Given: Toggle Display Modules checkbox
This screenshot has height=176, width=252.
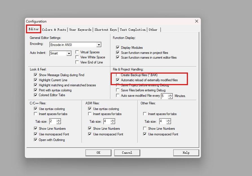Looking at the screenshot, I should tap(118, 48).
